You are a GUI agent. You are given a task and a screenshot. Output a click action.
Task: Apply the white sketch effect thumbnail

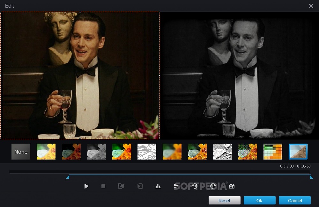pyautogui.click(x=147, y=152)
